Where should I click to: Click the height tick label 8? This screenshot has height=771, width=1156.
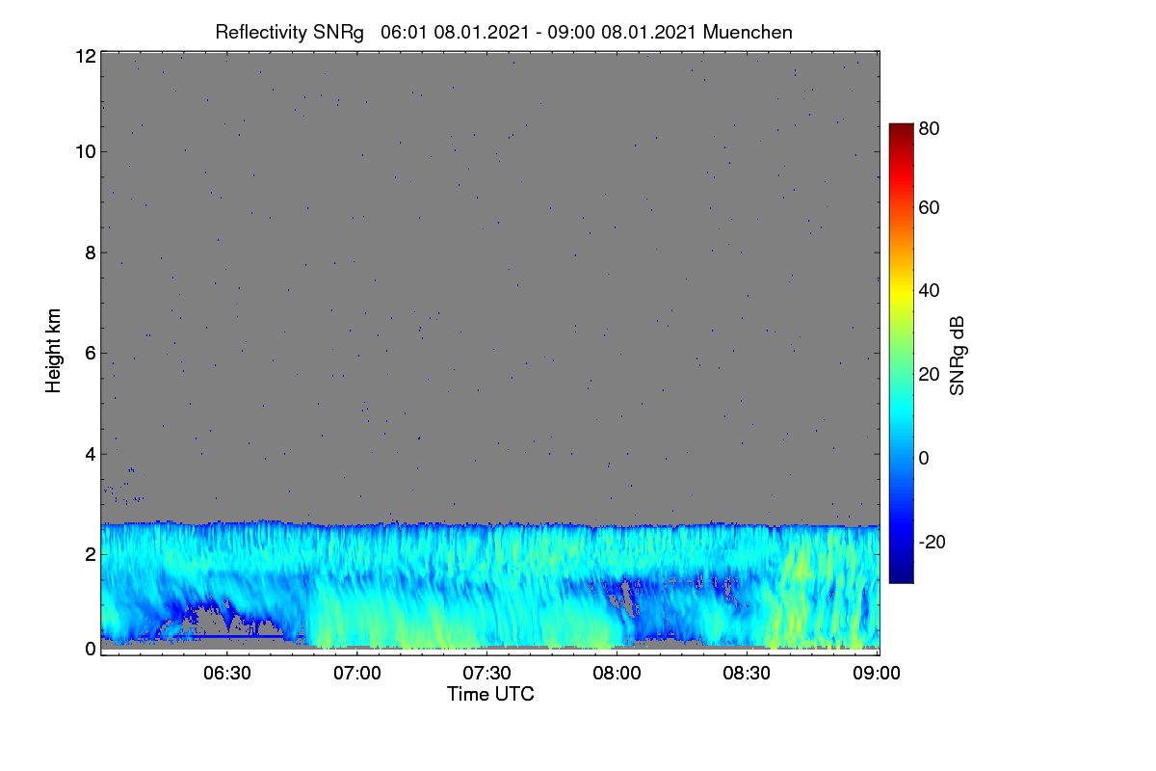pos(90,253)
